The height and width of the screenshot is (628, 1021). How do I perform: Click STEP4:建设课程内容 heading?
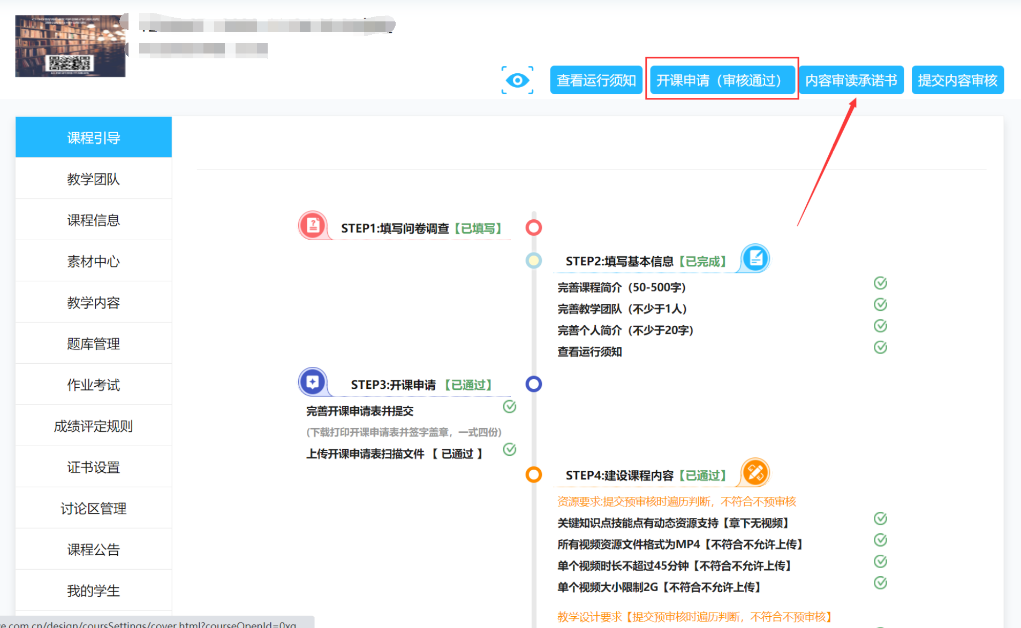click(619, 475)
